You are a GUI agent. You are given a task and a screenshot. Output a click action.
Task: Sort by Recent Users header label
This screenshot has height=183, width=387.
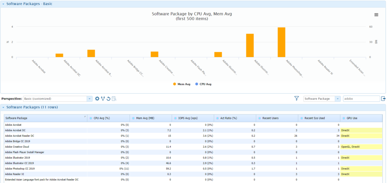271,118
